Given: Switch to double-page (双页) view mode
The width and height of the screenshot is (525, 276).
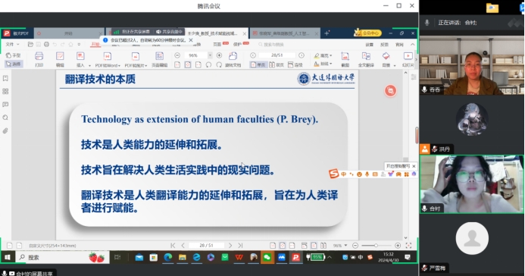Looking at the screenshot, I should [x=277, y=64].
